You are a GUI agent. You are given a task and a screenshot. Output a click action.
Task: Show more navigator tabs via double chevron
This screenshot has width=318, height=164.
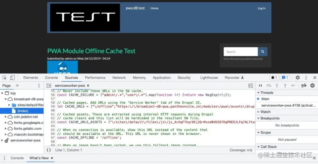click(x=17, y=85)
